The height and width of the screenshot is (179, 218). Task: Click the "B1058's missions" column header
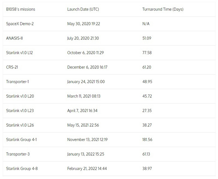point(21,9)
